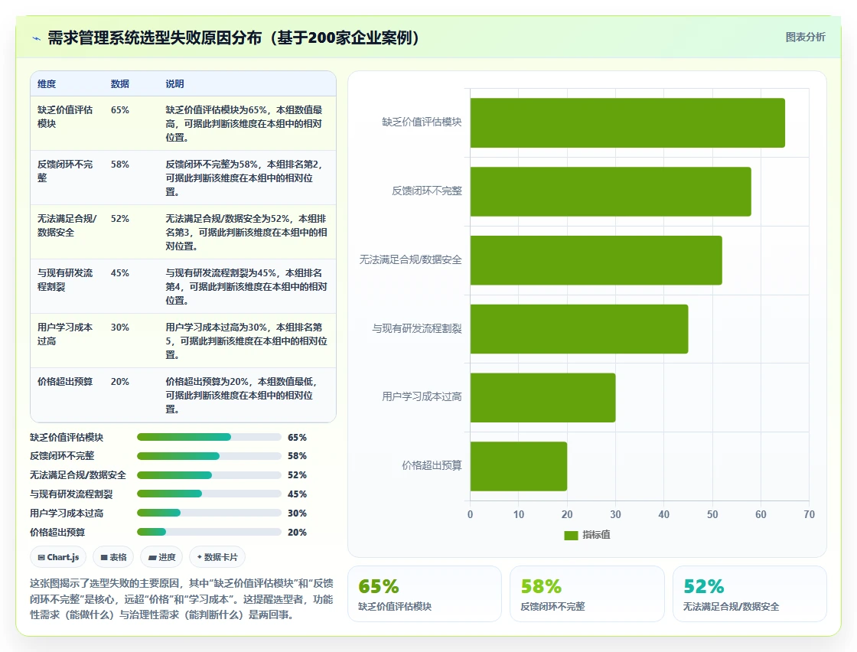Image resolution: width=857 pixels, height=652 pixels.
Task: Click the small icon before the title
Action: coord(37,38)
